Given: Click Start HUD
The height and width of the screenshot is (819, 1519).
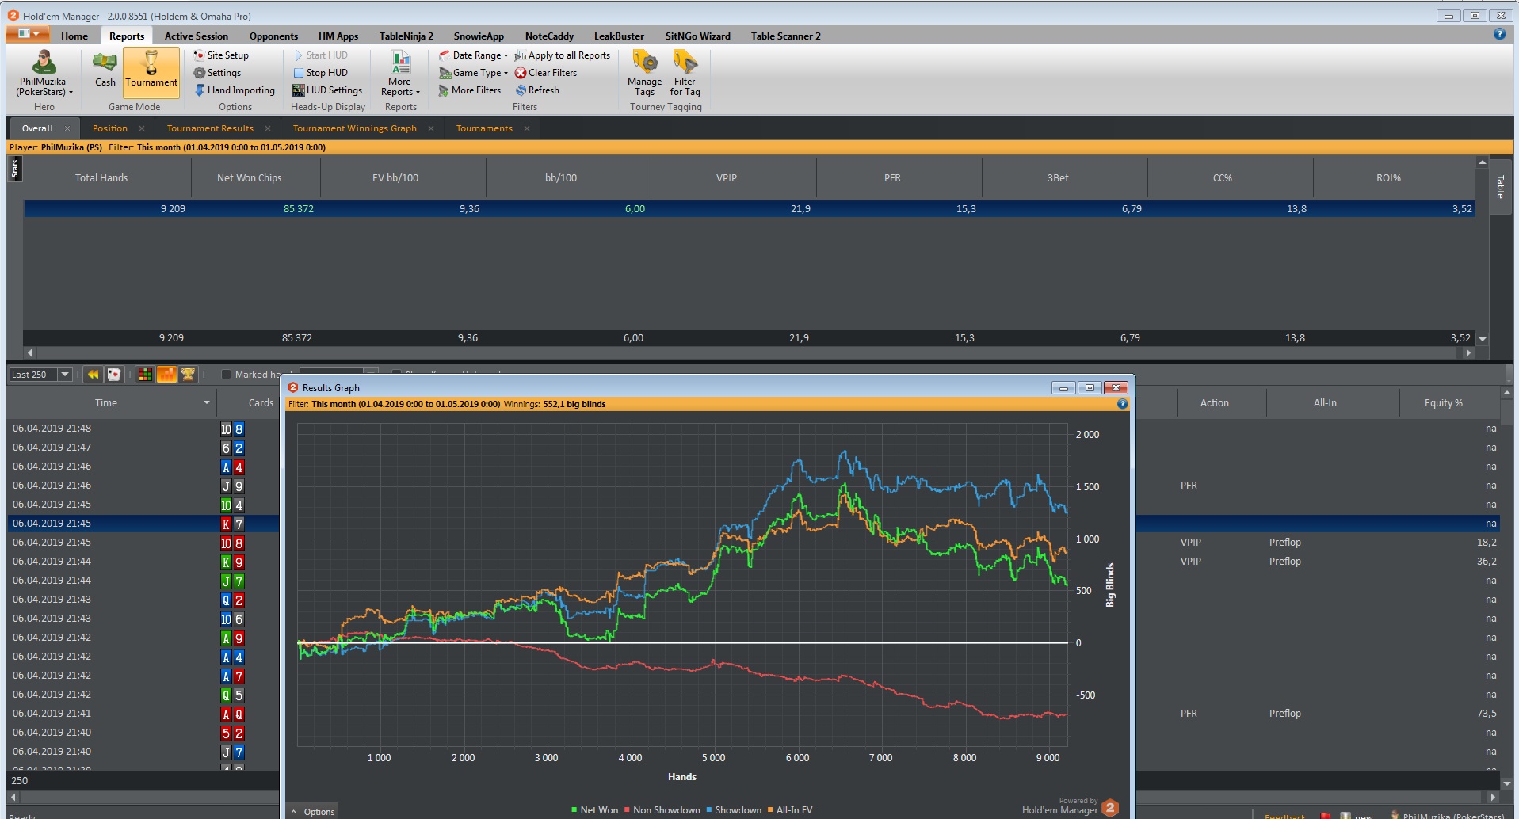Looking at the screenshot, I should point(320,55).
